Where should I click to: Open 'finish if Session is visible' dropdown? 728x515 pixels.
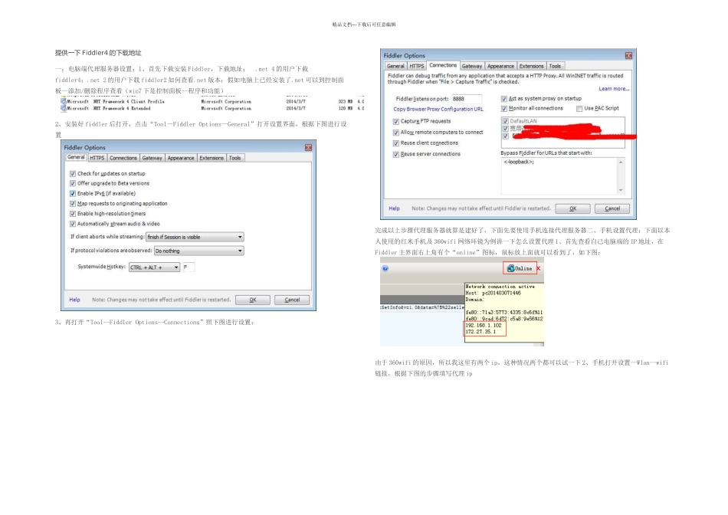pyautogui.click(x=195, y=237)
